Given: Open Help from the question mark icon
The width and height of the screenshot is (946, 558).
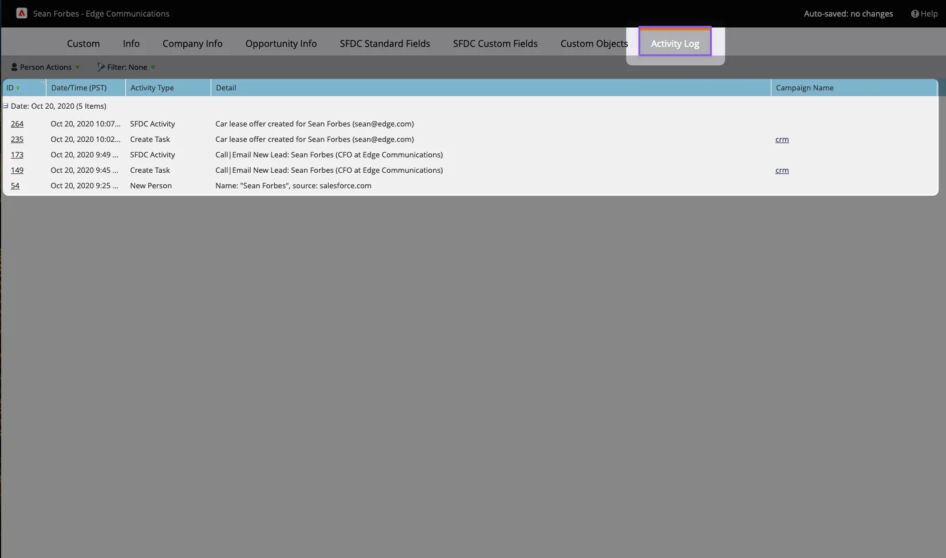Looking at the screenshot, I should tap(915, 14).
